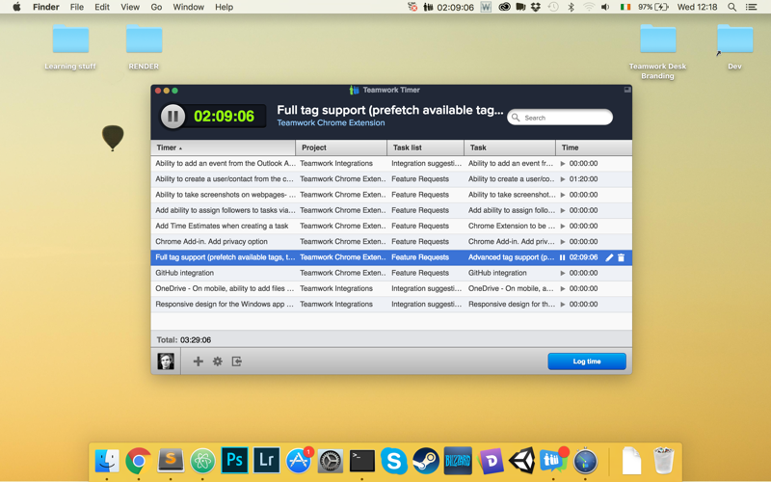Screen dimensions: 771x482
Task: Select the Learning stuff desktop folder
Action: 70,47
